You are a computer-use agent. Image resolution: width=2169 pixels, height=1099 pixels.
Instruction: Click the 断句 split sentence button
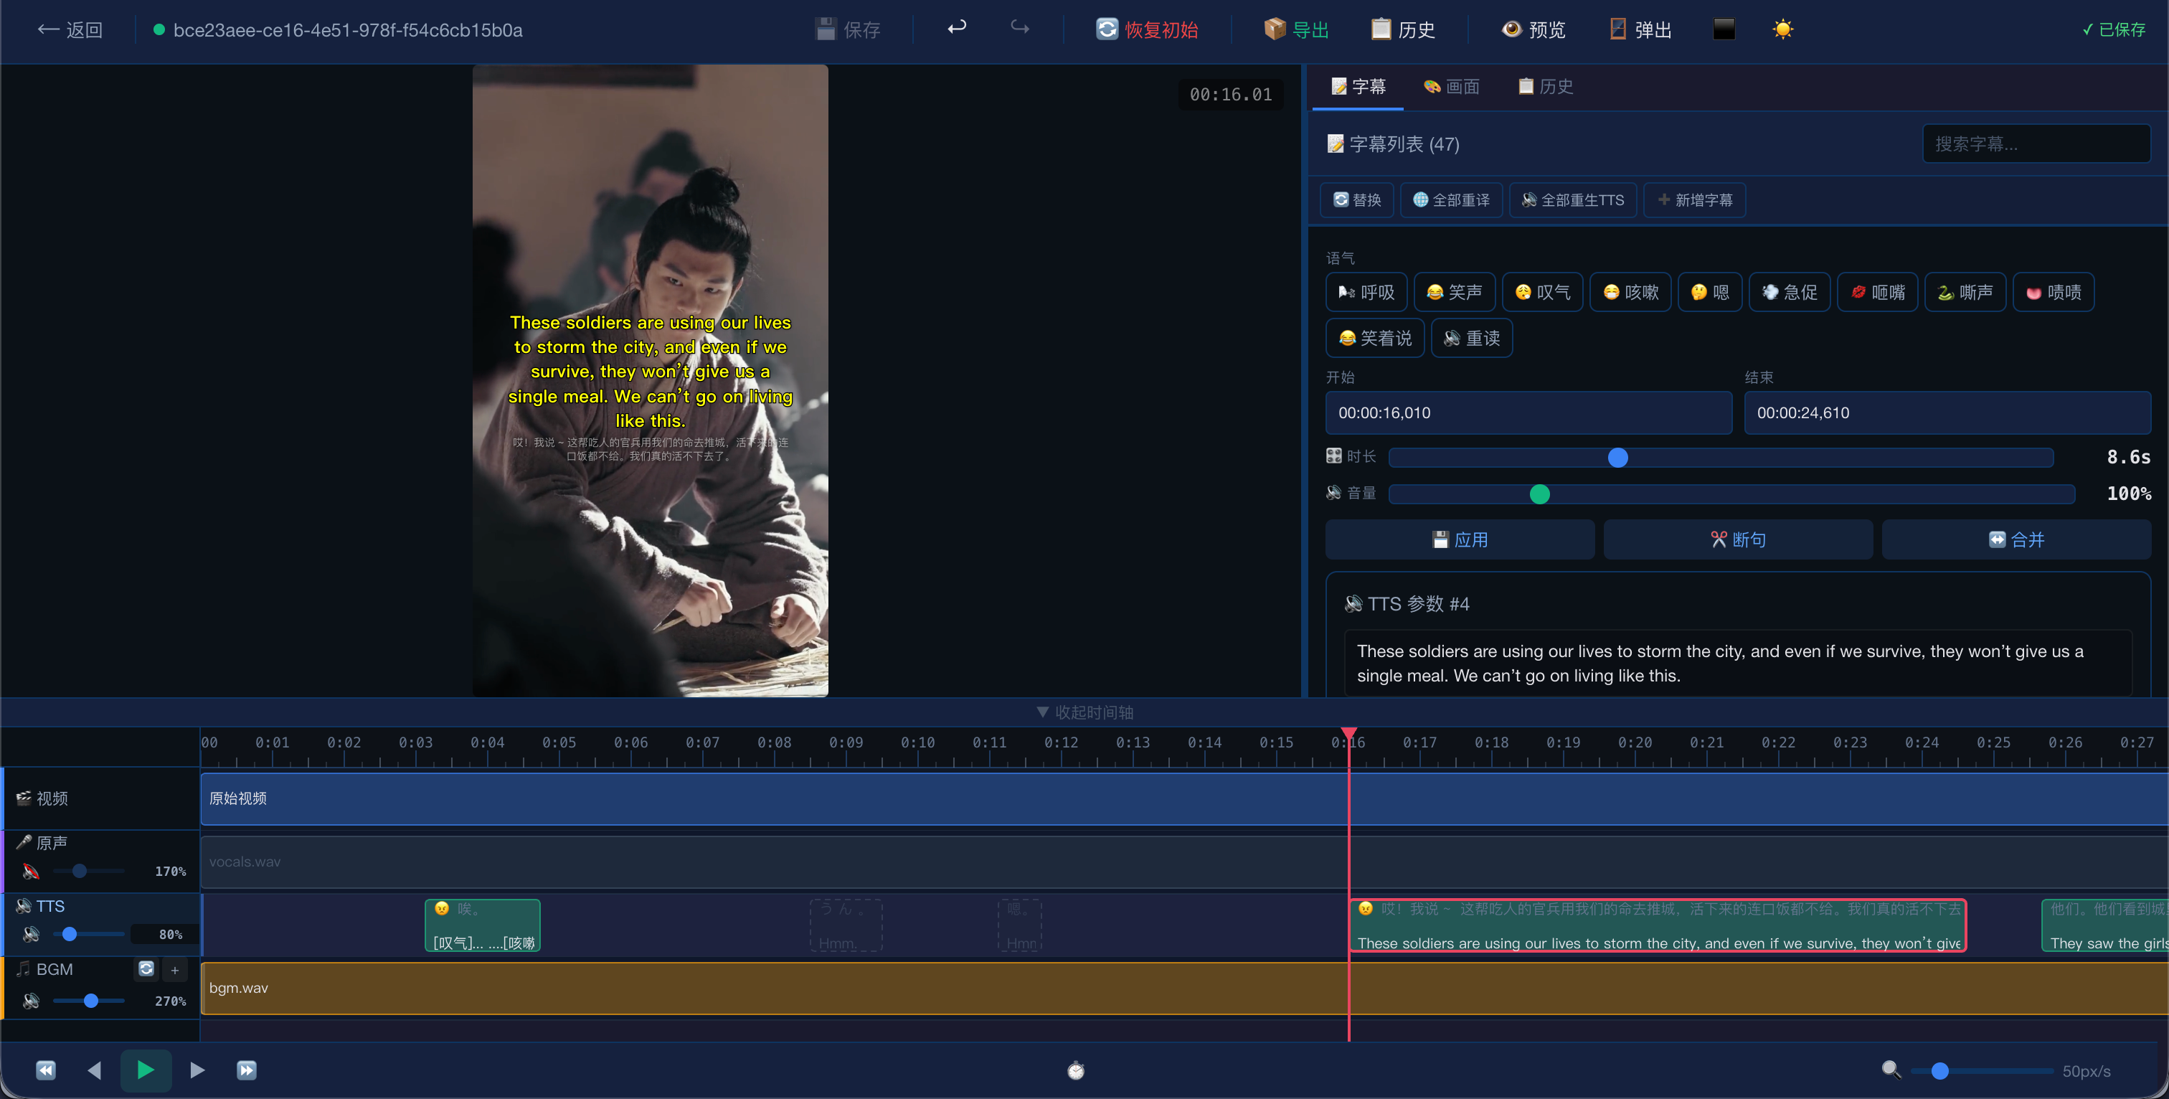(x=1738, y=539)
